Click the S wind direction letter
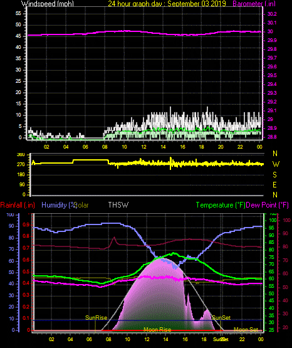 pyautogui.click(x=275, y=175)
